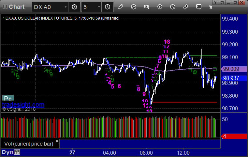Visit the tradesight.com link
Viewport: 248px width, 157px height.
(23, 104)
